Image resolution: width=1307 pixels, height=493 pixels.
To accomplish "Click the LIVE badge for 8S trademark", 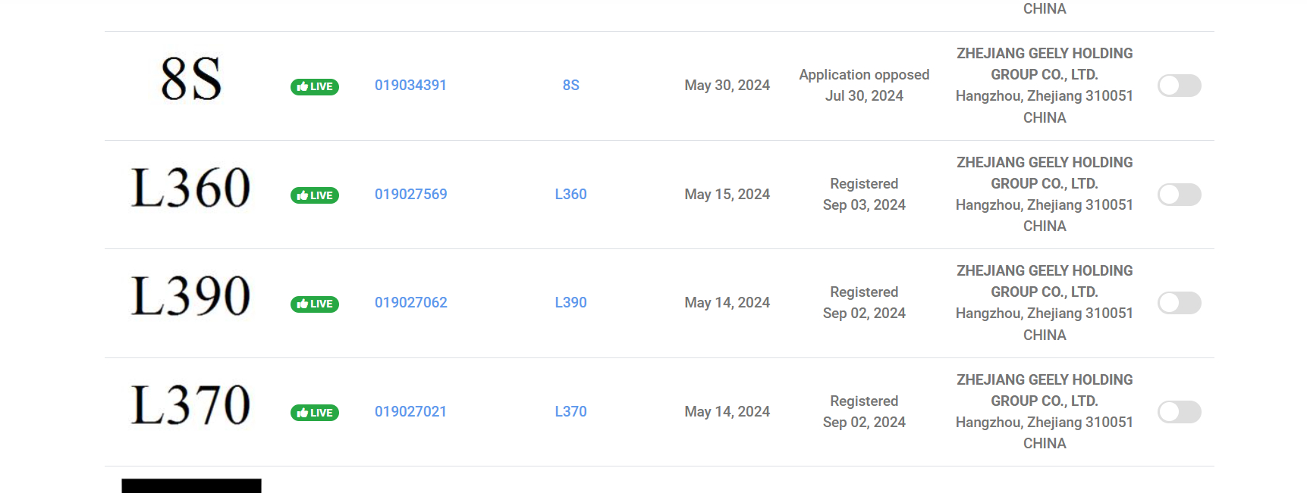I will (x=314, y=86).
